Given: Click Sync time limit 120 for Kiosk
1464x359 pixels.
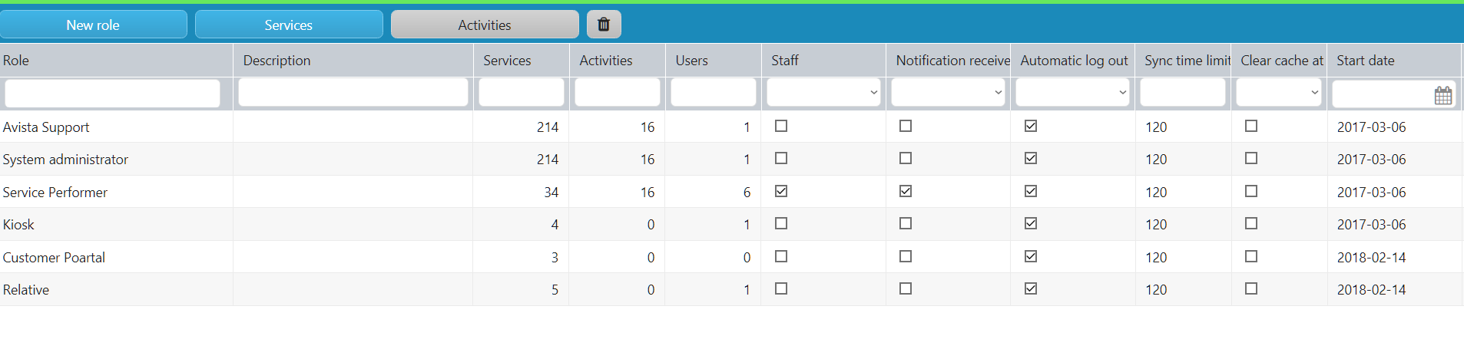Looking at the screenshot, I should 1156,225.
